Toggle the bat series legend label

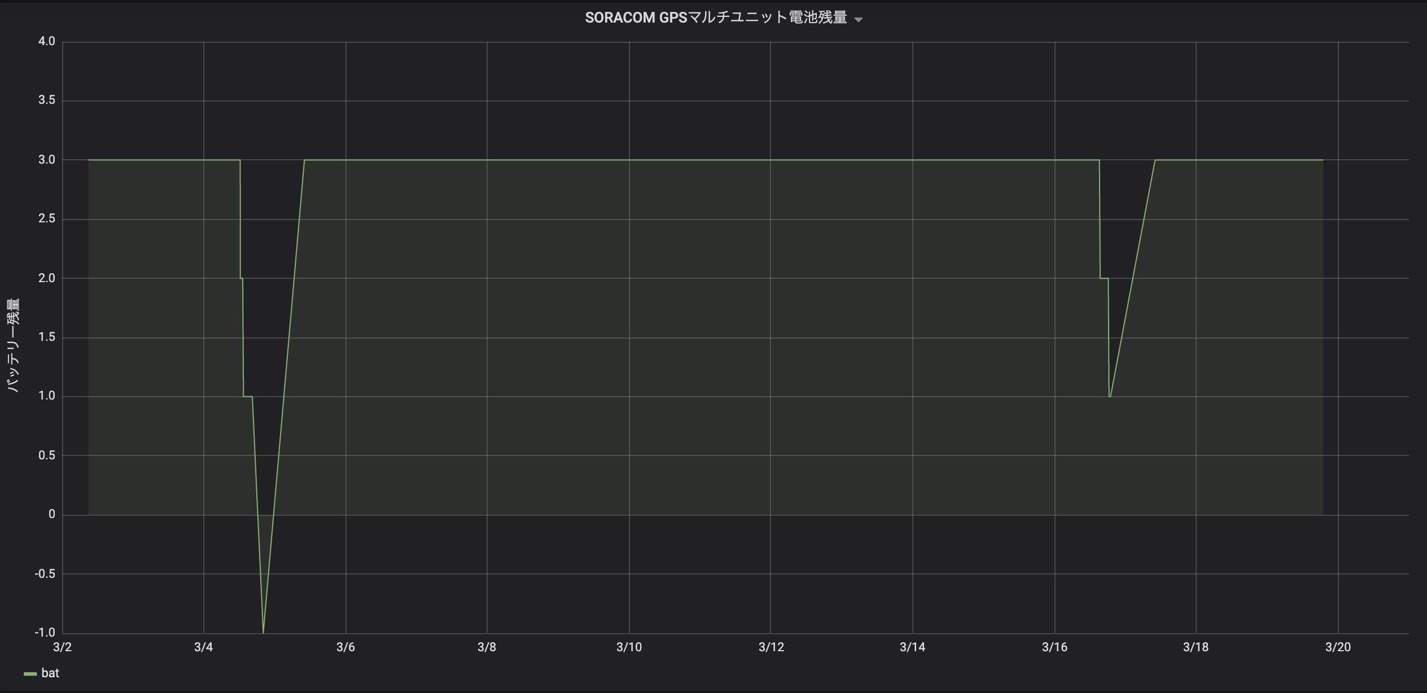pyautogui.click(x=50, y=673)
